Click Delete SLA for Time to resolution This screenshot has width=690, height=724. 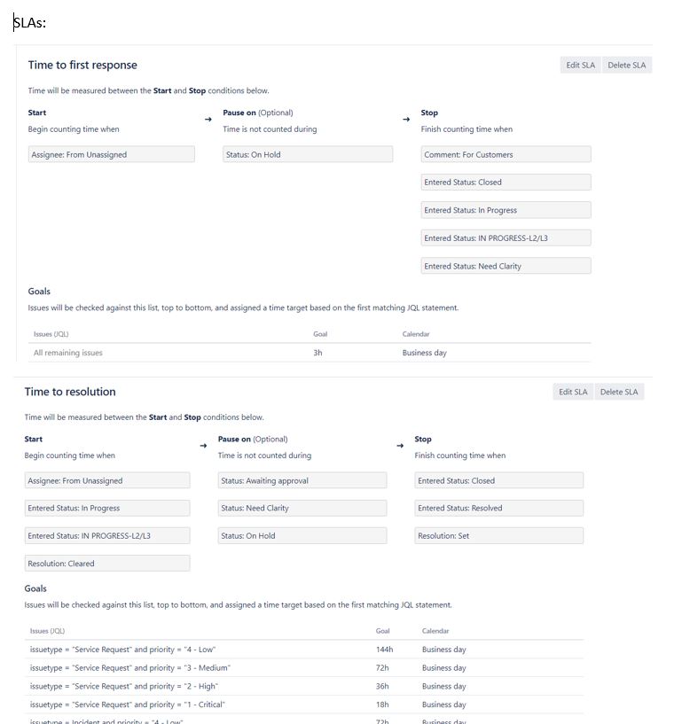pyautogui.click(x=619, y=392)
